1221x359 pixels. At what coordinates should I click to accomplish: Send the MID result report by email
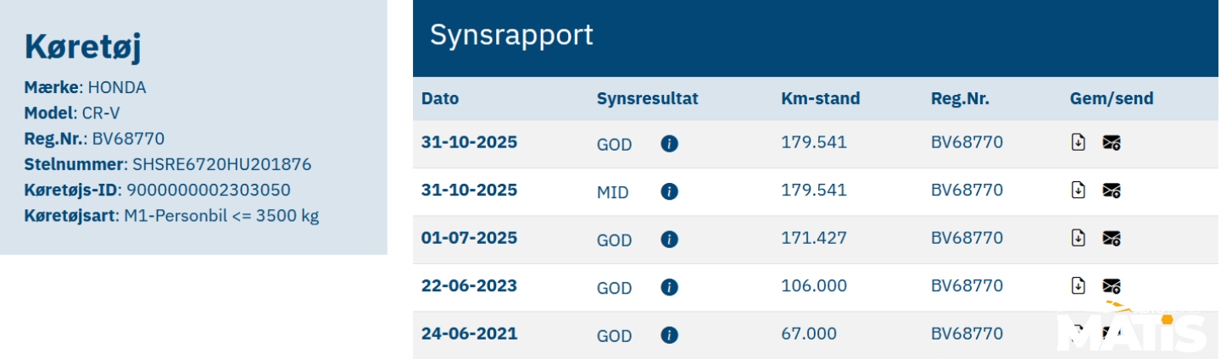pos(1112,191)
